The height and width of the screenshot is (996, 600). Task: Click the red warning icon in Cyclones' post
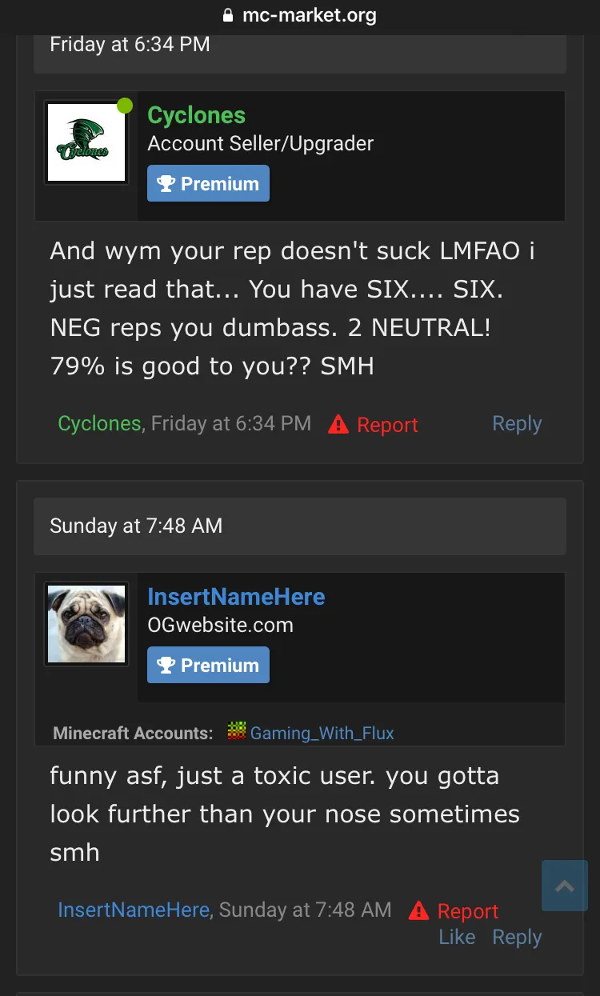tap(338, 425)
